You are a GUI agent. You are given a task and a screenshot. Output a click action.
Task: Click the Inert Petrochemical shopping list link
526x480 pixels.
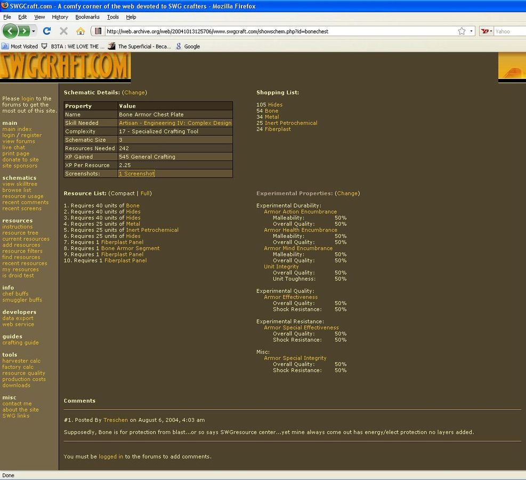290,123
